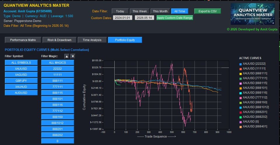The height and width of the screenshot is (145, 280).
Task: Toggle magic number 888202
Action: tap(57, 135)
